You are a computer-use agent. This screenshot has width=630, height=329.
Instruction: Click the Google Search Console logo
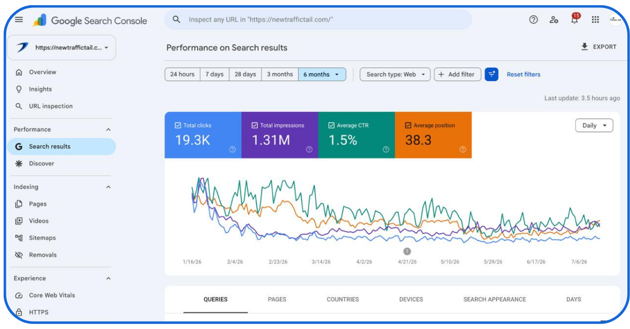pos(90,20)
